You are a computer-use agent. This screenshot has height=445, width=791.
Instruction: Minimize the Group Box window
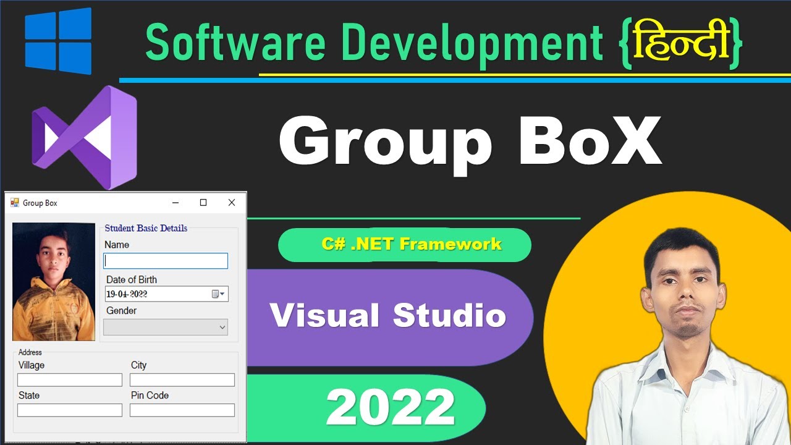coord(176,203)
